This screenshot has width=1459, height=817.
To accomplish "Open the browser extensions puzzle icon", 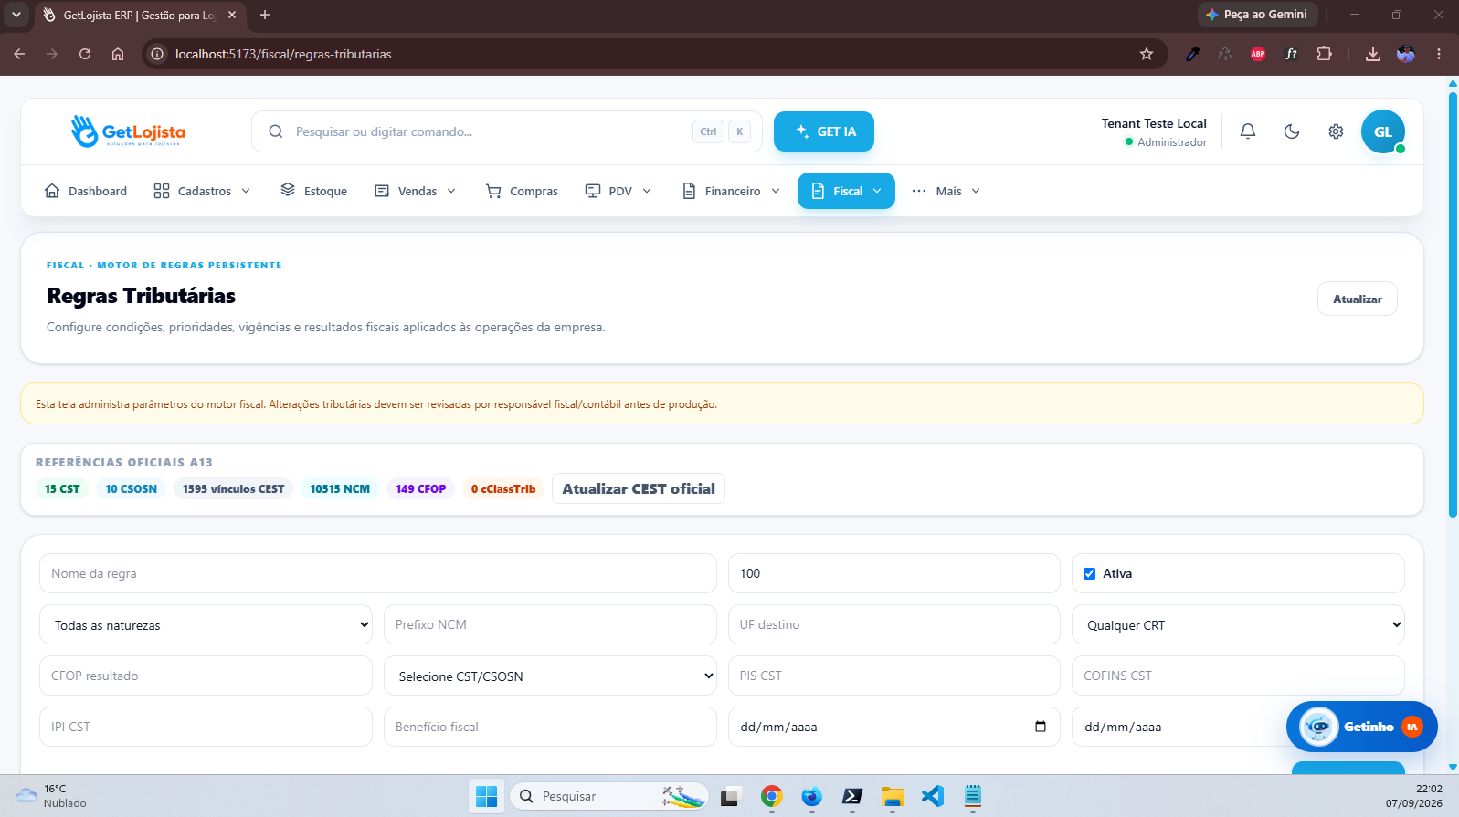I will 1324,54.
